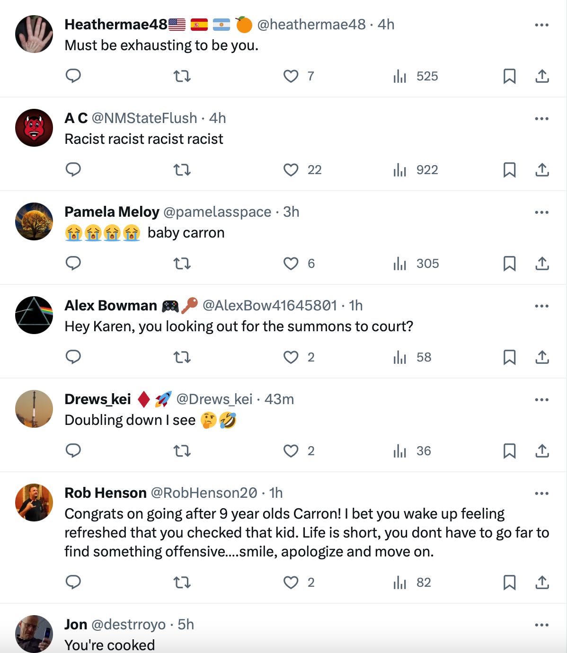Repost Rob Henson's tweet

(182, 582)
